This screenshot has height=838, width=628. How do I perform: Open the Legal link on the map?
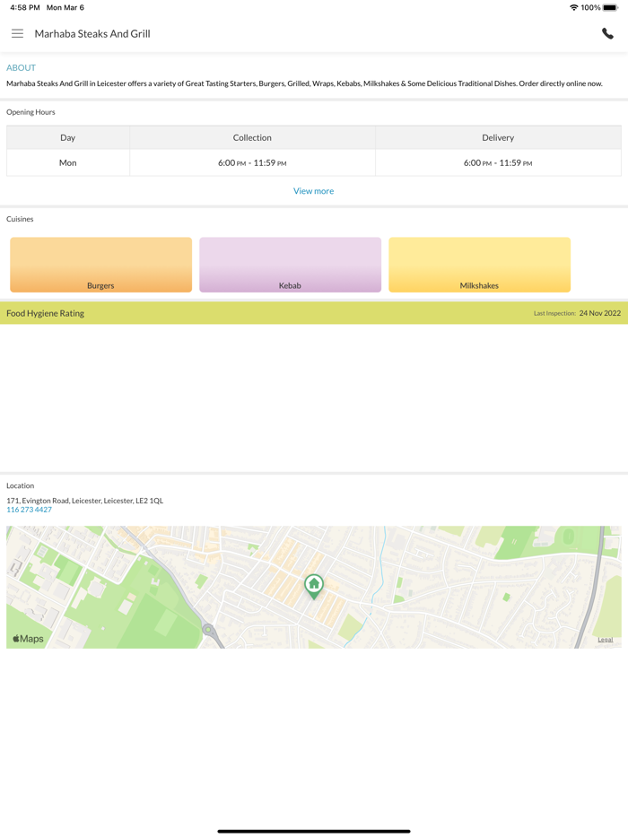(x=605, y=640)
